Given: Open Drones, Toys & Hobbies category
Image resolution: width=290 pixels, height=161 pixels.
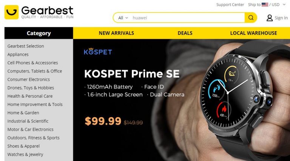Looking at the screenshot, I should [x=31, y=88].
